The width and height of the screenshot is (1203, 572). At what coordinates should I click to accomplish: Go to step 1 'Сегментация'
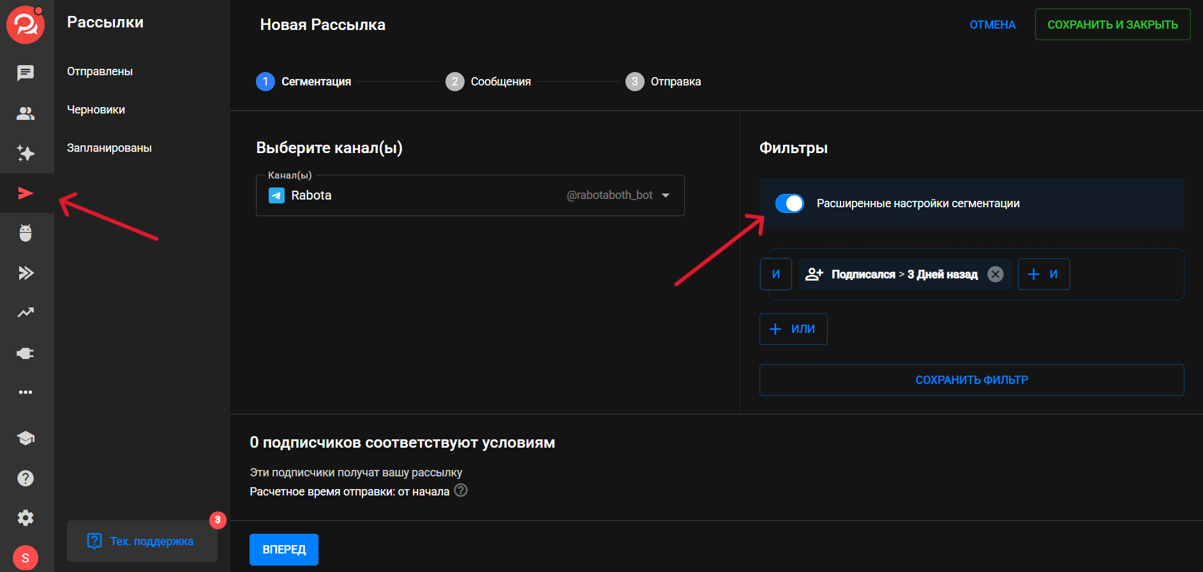click(x=304, y=82)
